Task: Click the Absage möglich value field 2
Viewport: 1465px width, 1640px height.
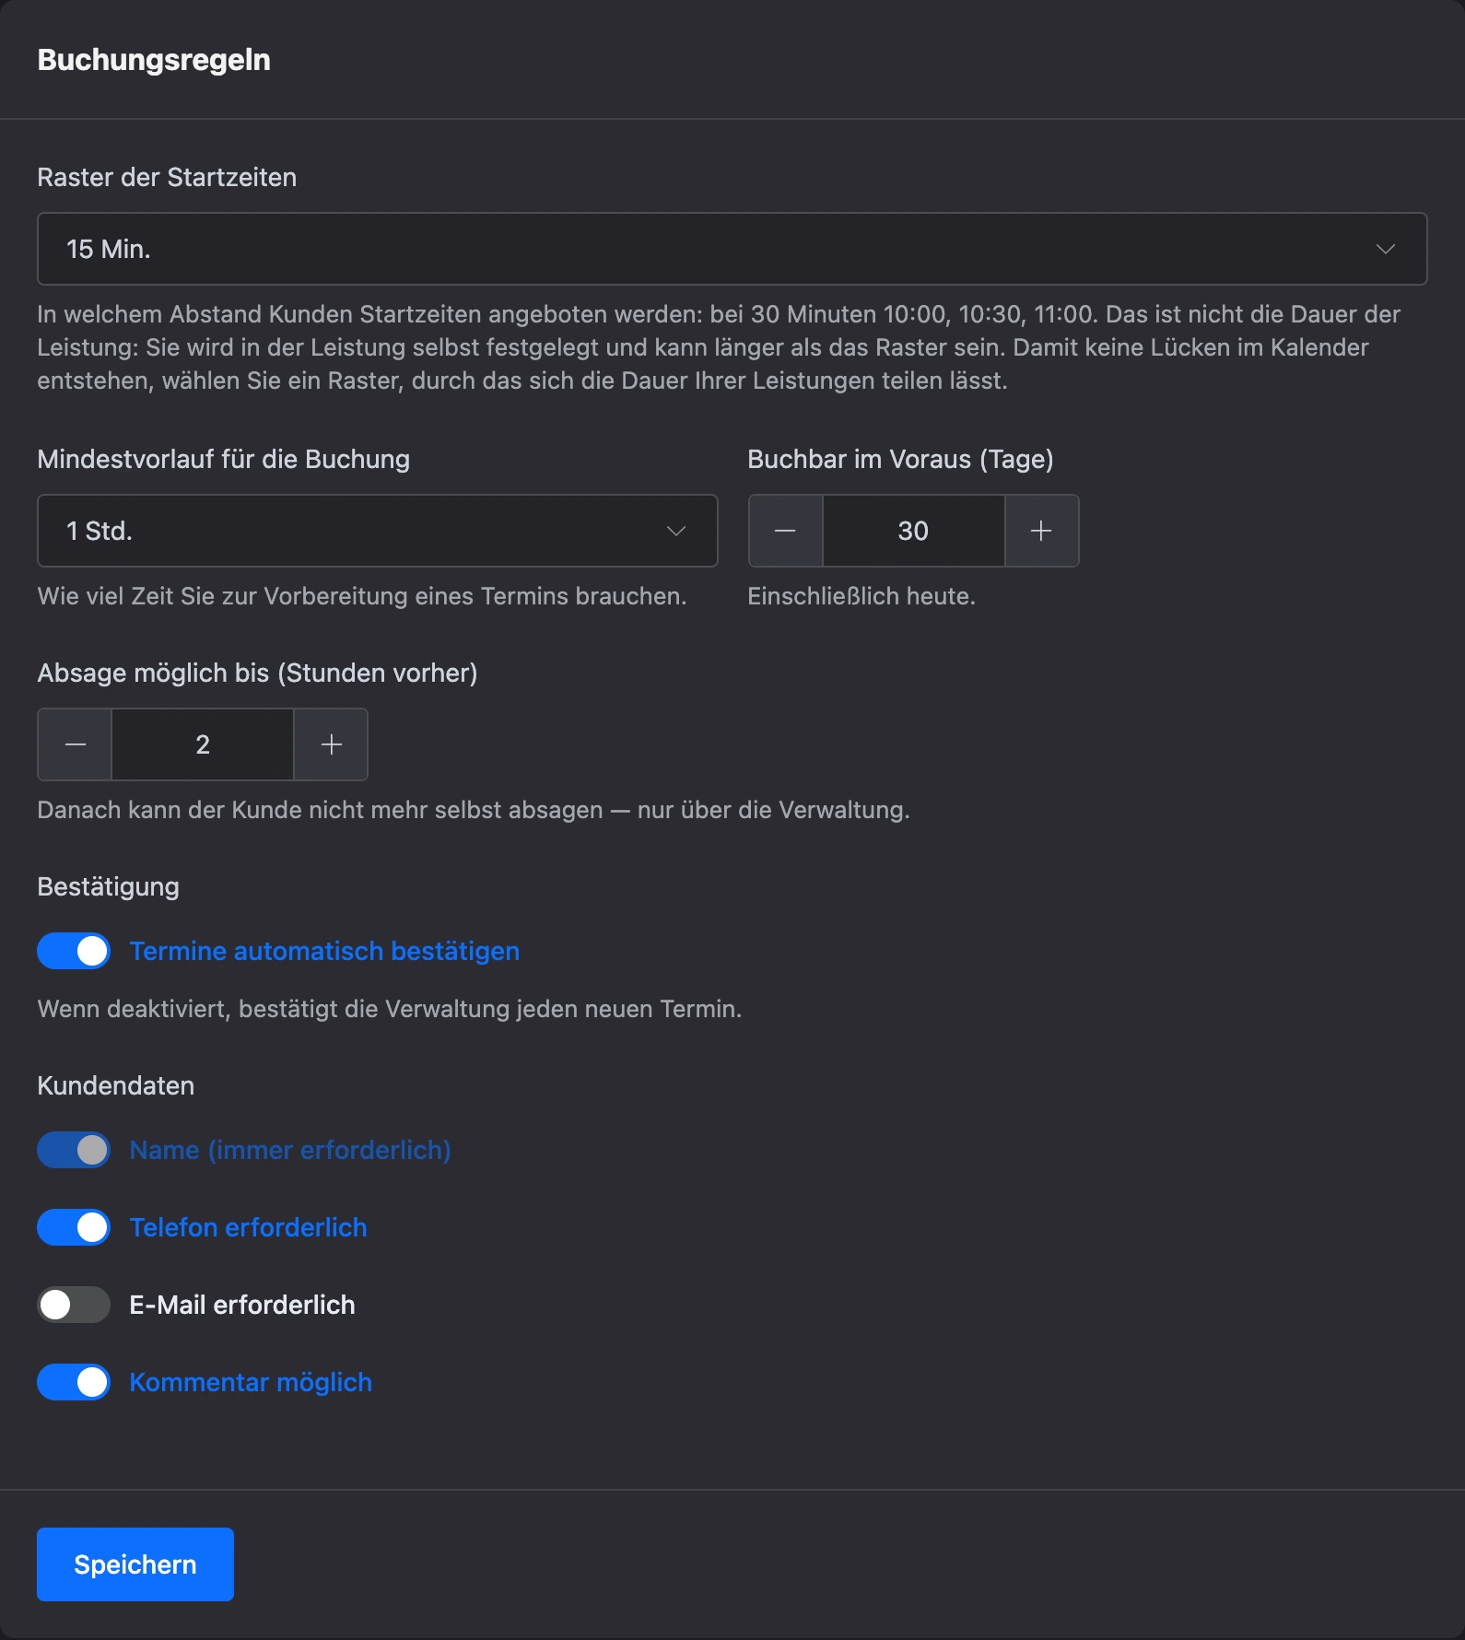Action: pyautogui.click(x=203, y=744)
